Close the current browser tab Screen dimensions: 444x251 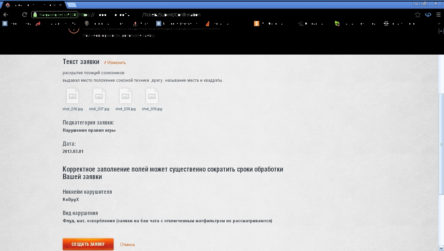[x=60, y=5]
